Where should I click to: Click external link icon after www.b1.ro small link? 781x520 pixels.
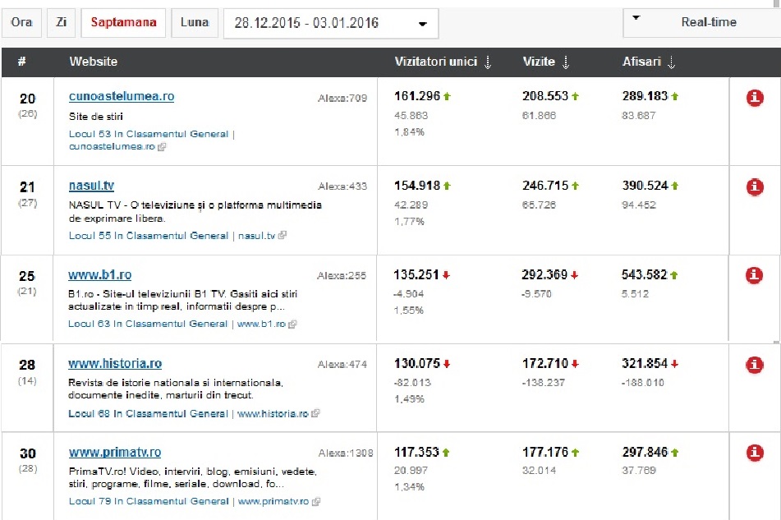(292, 324)
